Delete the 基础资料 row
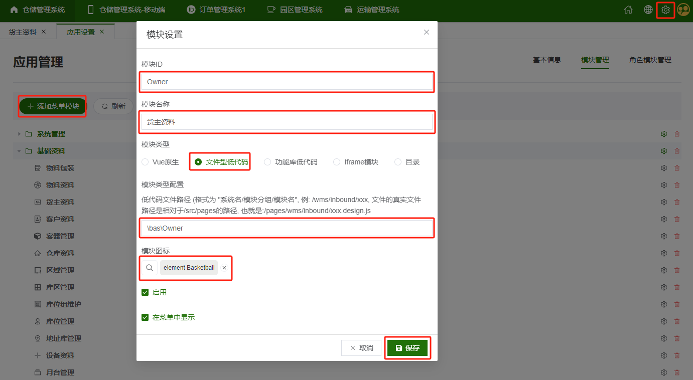 (x=677, y=151)
